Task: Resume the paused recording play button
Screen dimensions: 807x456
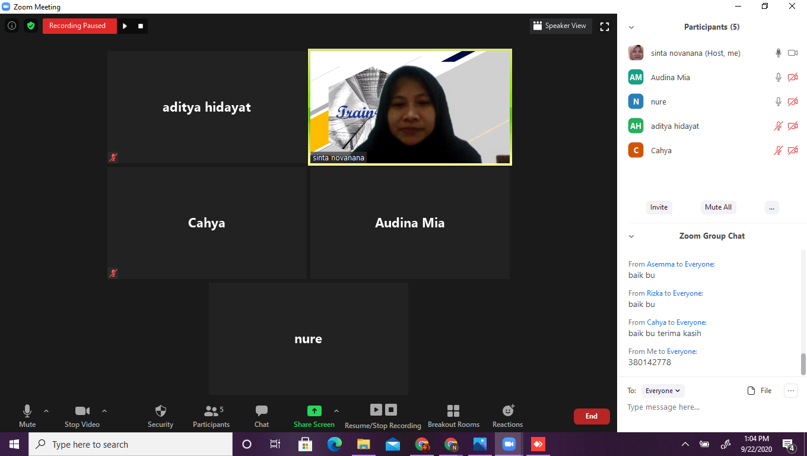Action: (x=125, y=26)
